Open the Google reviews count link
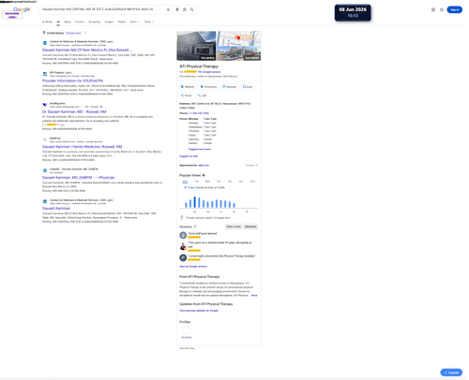Screen dimensions: 469x380 (209, 72)
